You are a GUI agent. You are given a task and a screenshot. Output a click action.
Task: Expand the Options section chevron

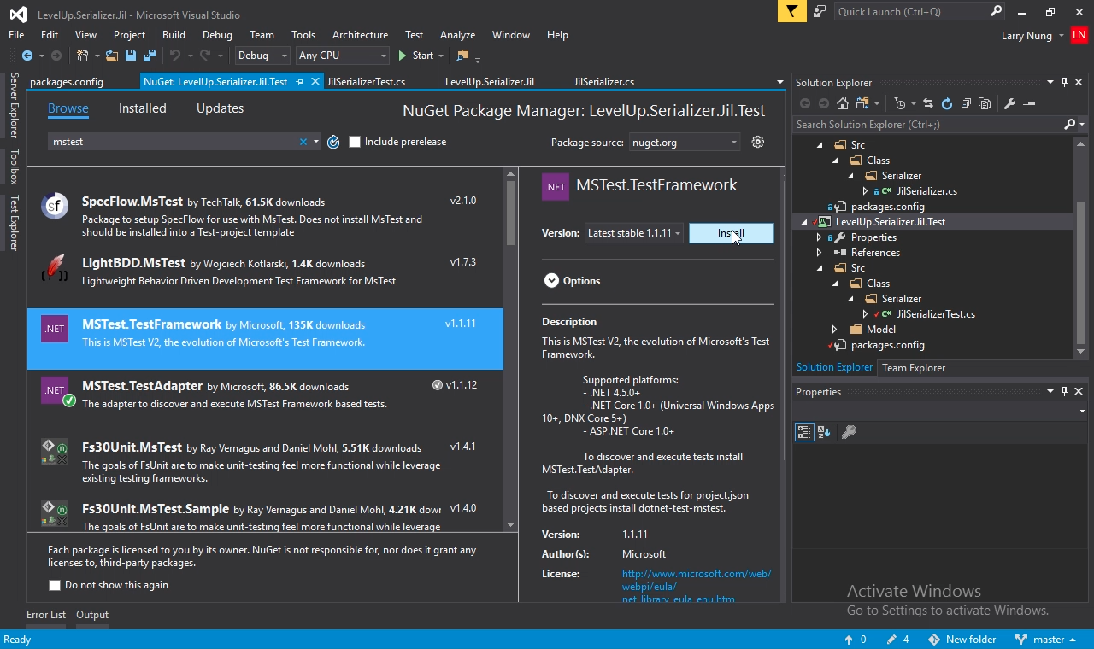[x=551, y=281]
